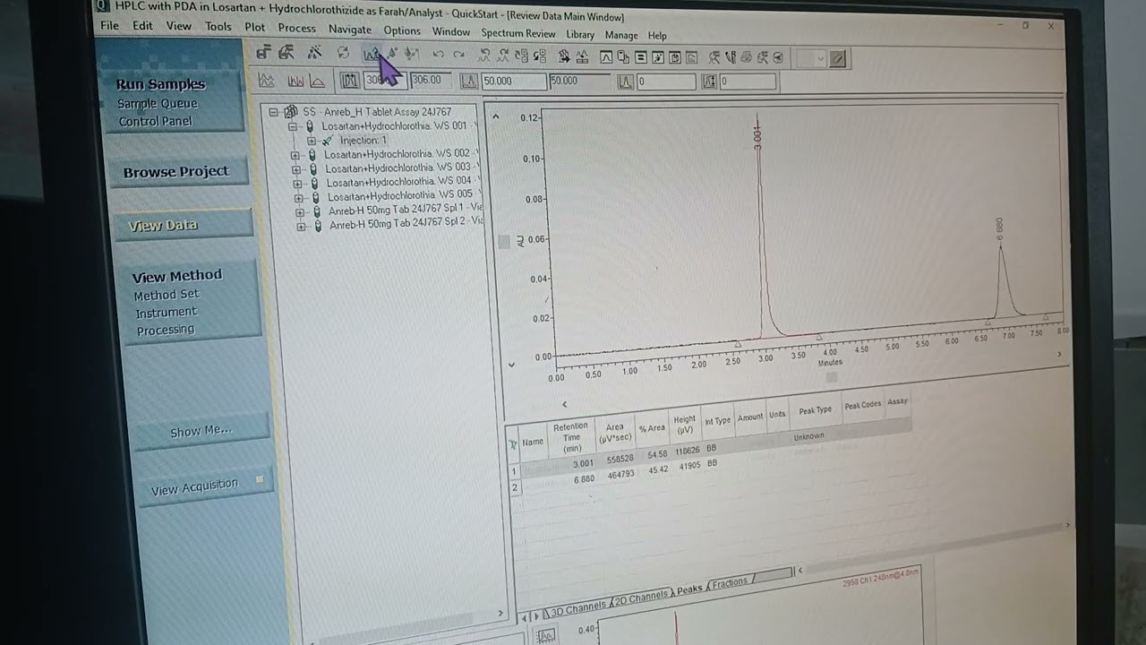Expand the Injection: 1 node
Viewport: 1146px width, 645px height.
(x=311, y=141)
